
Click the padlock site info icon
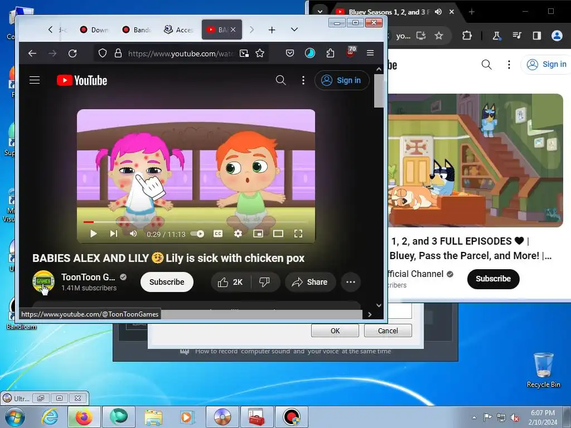point(118,53)
